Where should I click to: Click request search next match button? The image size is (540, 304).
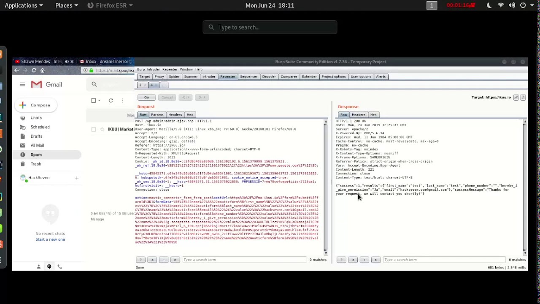click(175, 260)
